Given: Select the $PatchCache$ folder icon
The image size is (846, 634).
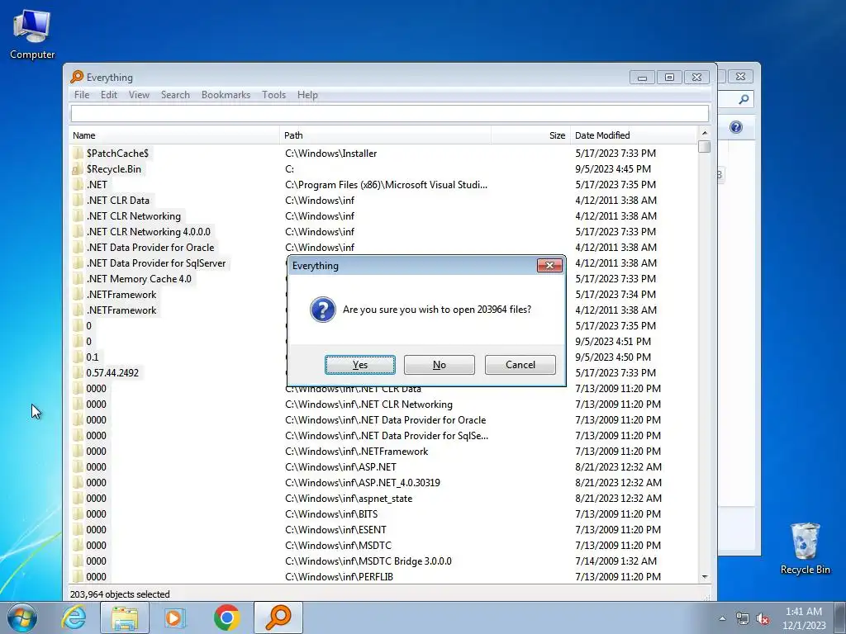Looking at the screenshot, I should pyautogui.click(x=78, y=154).
